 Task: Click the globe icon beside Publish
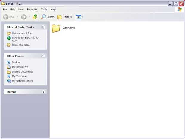[9, 38]
